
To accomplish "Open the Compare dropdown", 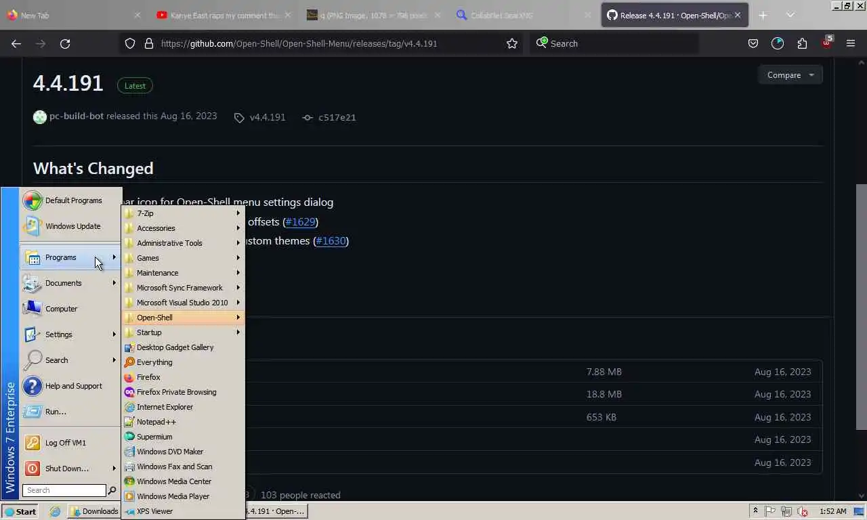I will [790, 75].
